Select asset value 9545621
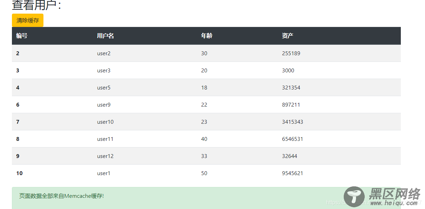 (x=293, y=173)
